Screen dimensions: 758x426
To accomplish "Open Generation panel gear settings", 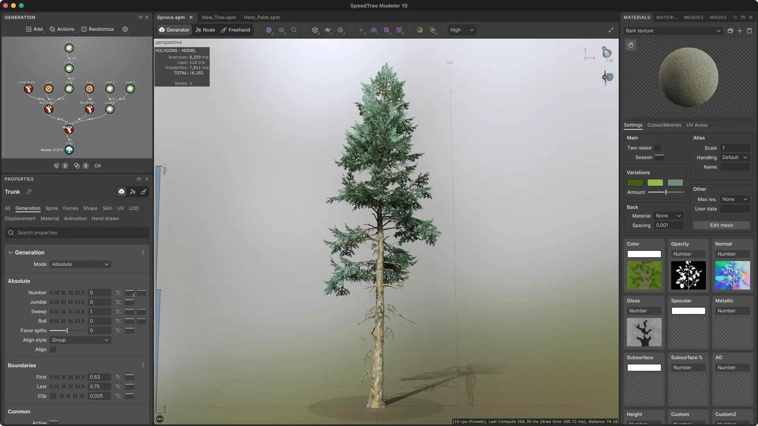I will [x=125, y=29].
